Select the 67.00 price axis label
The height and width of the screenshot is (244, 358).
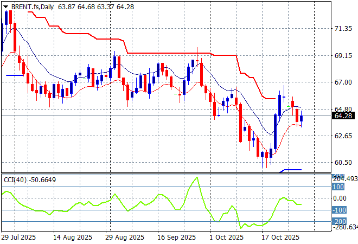[343, 82]
